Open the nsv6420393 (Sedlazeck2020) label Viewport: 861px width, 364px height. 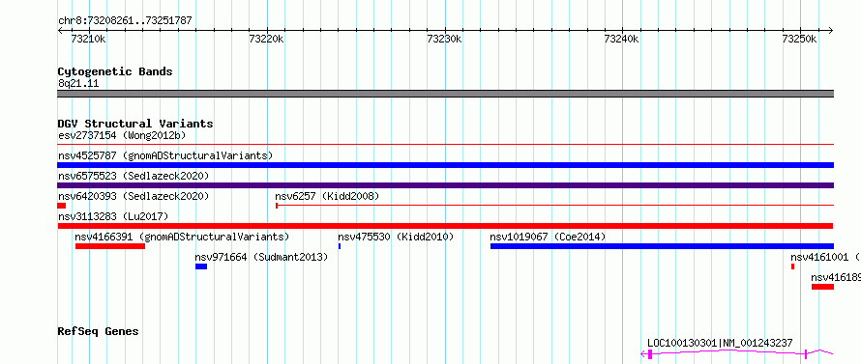point(134,196)
